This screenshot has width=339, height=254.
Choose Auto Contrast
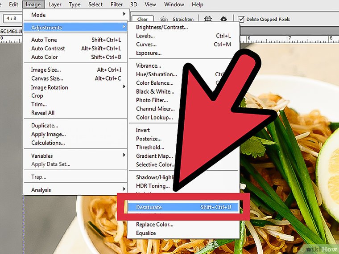pos(75,49)
